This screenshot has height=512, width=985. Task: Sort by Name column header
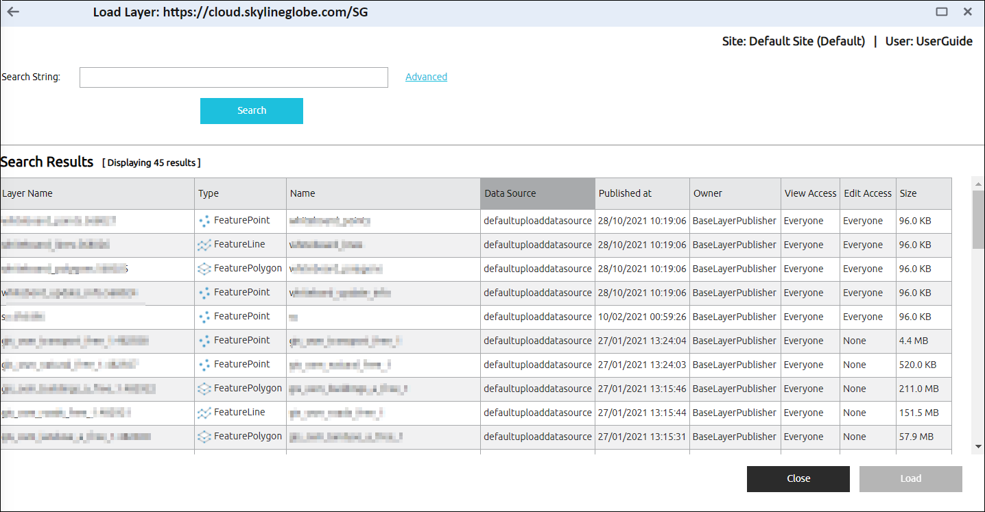(383, 193)
